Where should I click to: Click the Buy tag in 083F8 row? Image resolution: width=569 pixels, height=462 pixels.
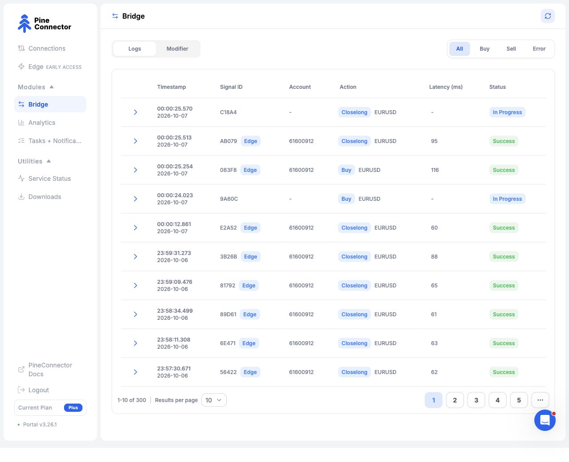pos(346,170)
